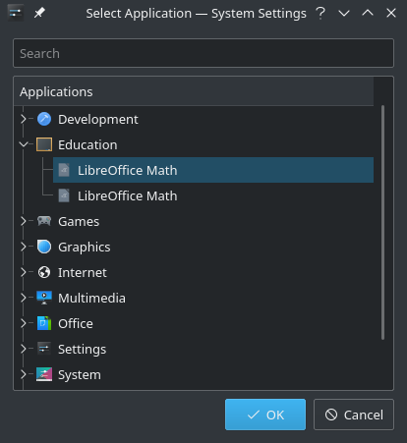This screenshot has height=443, width=407.
Task: Click the System category icon
Action: pos(44,374)
